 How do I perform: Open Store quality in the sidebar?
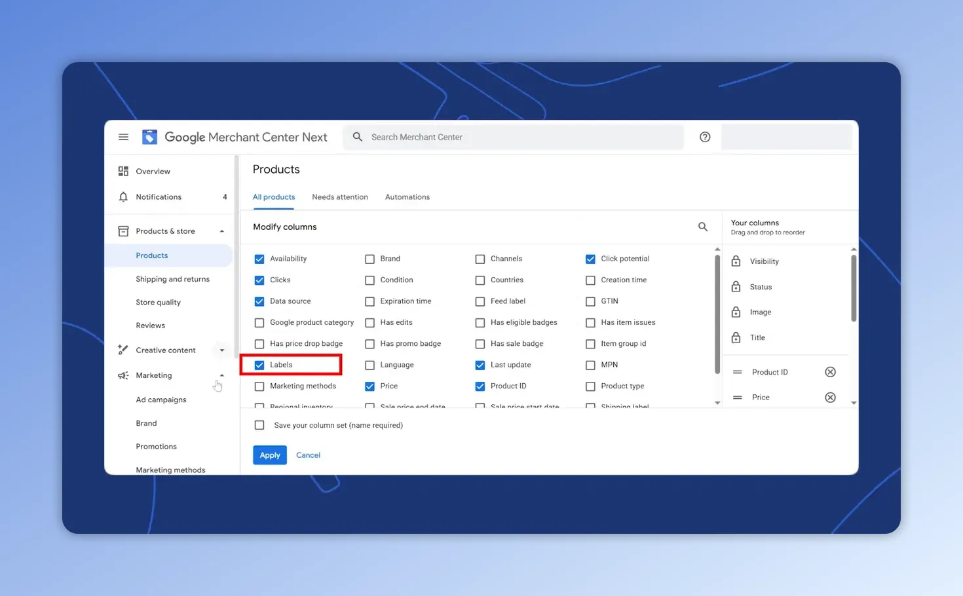[x=158, y=302]
